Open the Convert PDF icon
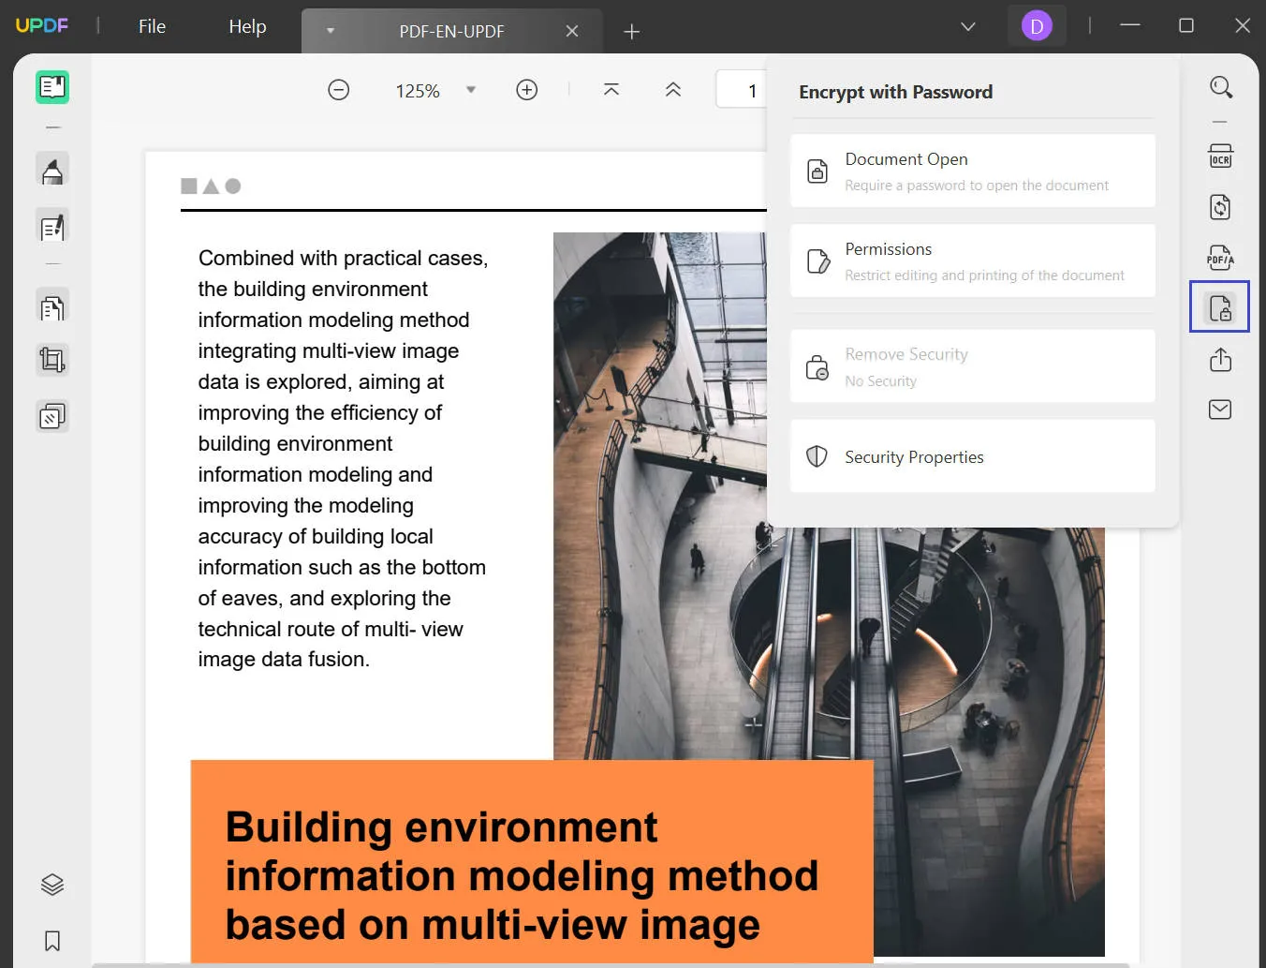This screenshot has height=968, width=1266. 1220,207
